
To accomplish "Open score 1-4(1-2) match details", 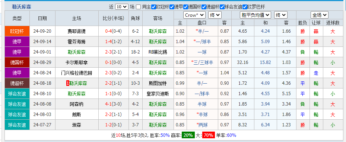I will (x=114, y=42).
